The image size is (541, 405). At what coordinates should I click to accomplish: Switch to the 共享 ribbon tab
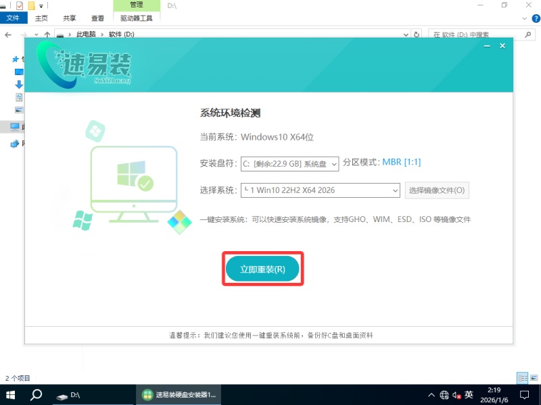(69, 18)
